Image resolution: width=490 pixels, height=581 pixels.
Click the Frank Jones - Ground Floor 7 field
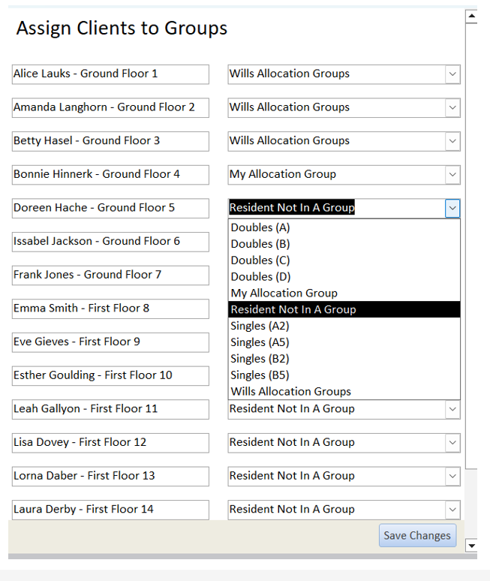(x=110, y=275)
